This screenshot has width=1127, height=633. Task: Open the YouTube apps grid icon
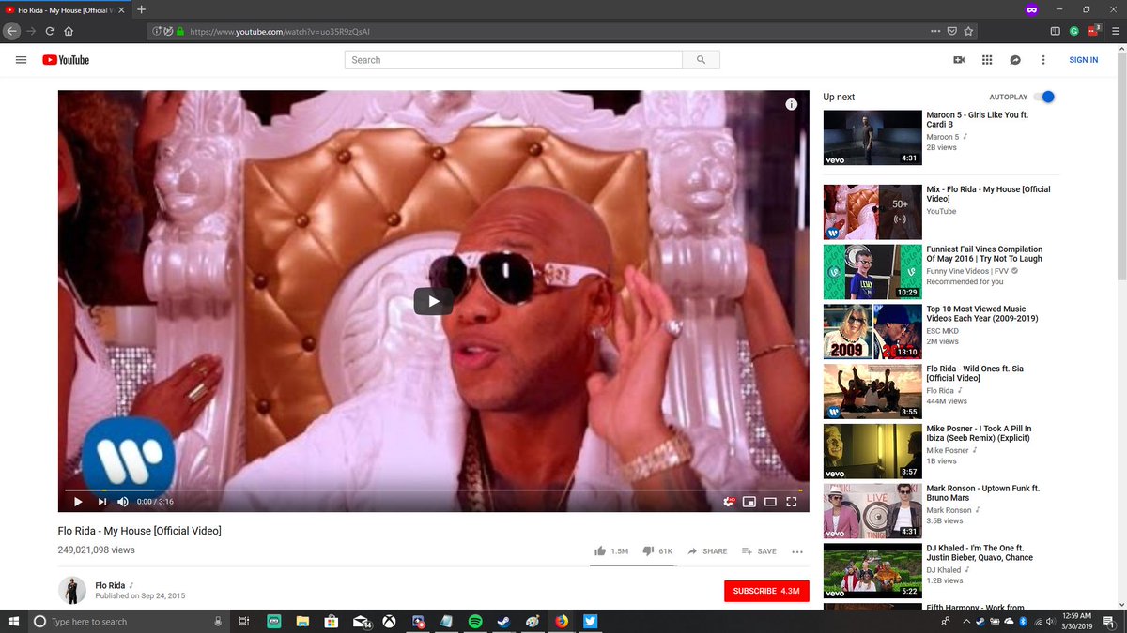pos(987,60)
